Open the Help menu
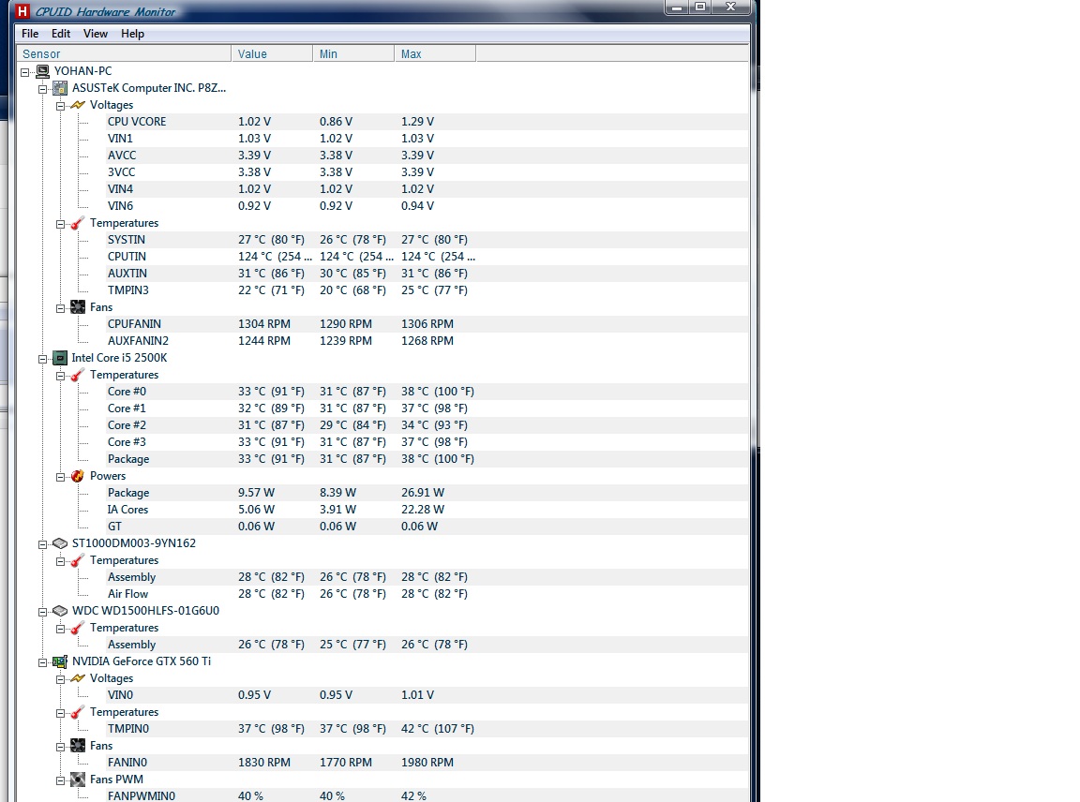The height and width of the screenshot is (802, 1080). 133,34
